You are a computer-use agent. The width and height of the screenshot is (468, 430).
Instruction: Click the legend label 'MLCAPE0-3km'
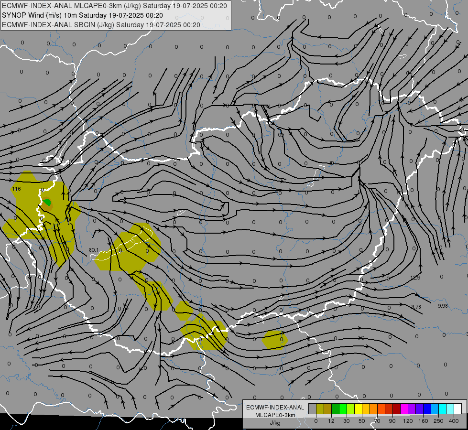(x=275, y=415)
